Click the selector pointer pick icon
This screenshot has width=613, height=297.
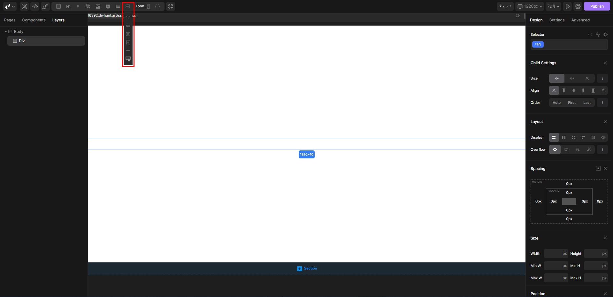pos(598,34)
